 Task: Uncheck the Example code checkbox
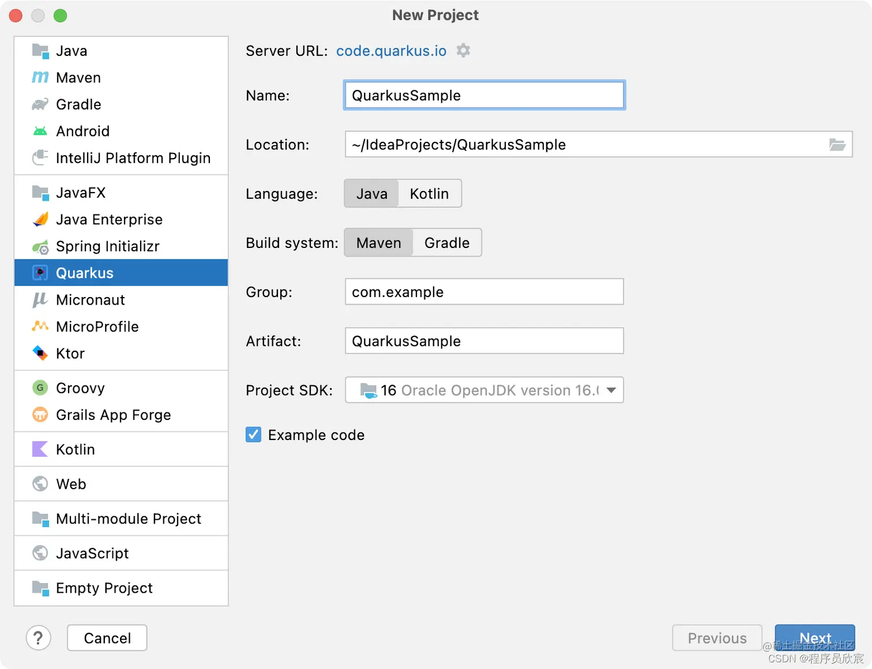pos(254,435)
